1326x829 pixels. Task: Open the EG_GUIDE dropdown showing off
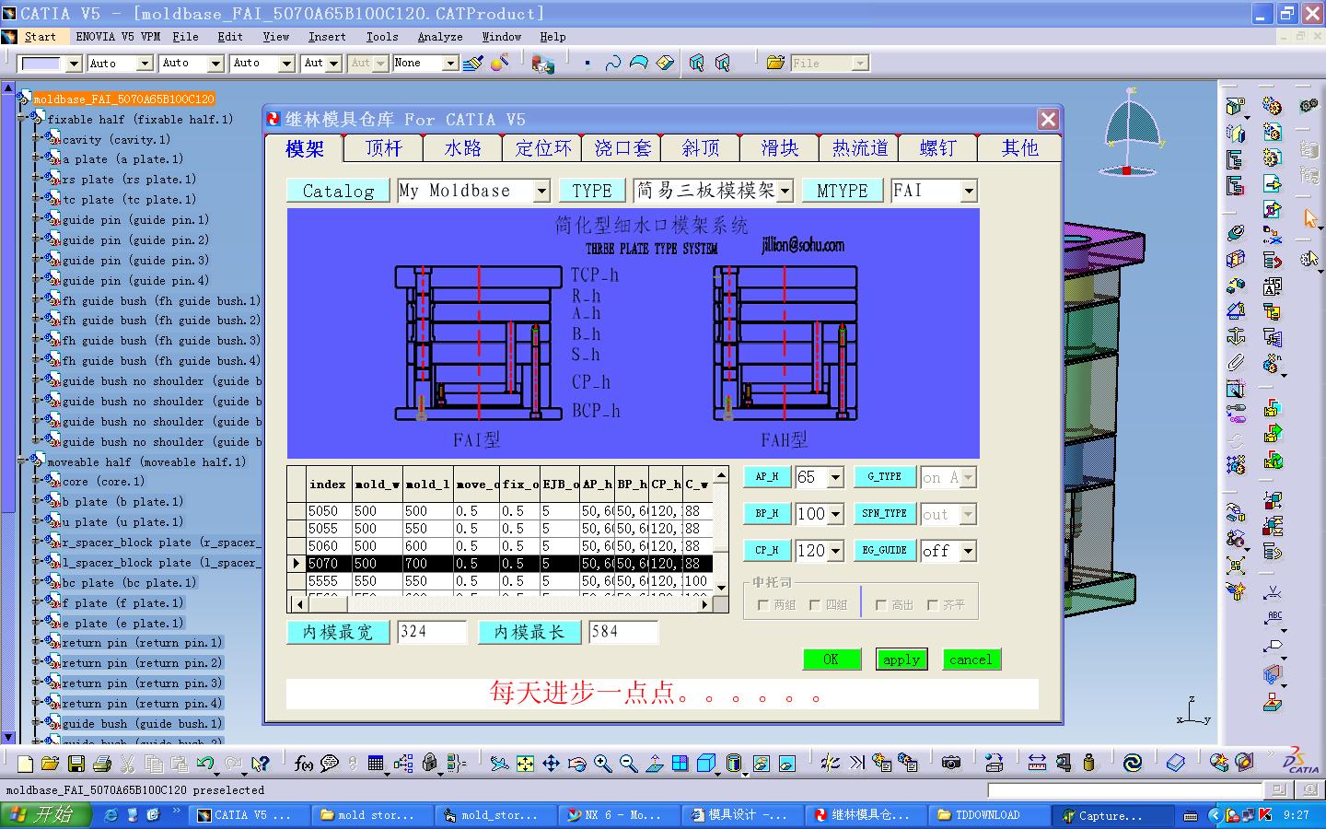click(x=968, y=551)
